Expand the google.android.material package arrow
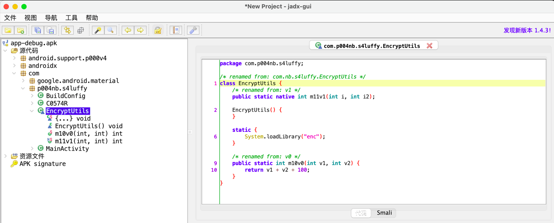Viewport: 554px width, 223px height. click(x=24, y=81)
